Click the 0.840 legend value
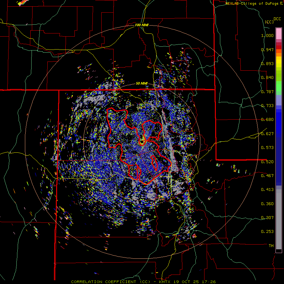 (267, 77)
